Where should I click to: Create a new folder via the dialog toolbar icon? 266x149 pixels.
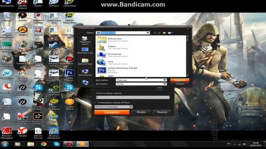pyautogui.click(x=165, y=33)
